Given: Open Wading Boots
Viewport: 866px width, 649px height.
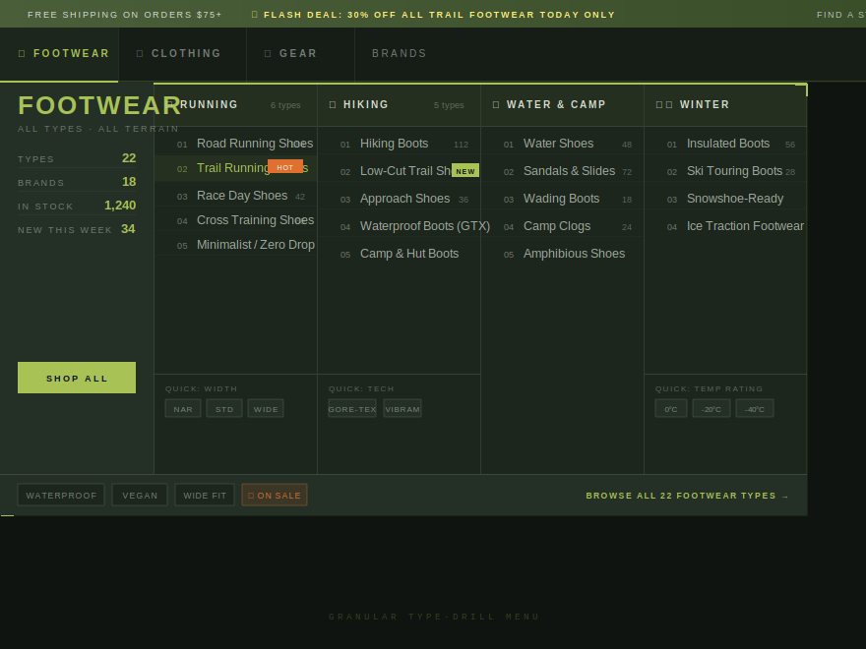Looking at the screenshot, I should pyautogui.click(x=562, y=199).
